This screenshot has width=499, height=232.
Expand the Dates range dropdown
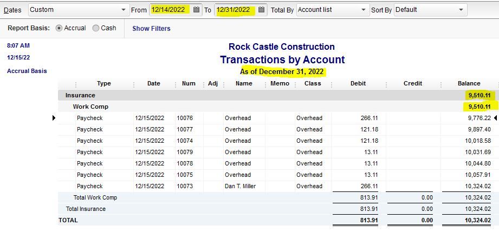click(124, 10)
